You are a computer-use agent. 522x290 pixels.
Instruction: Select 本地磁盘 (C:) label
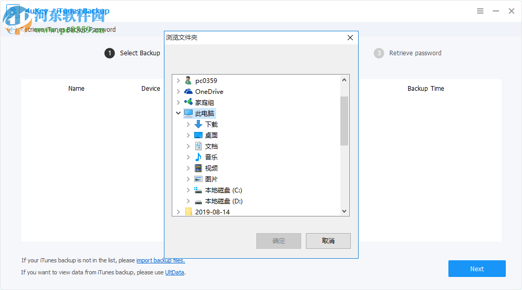coord(223,190)
